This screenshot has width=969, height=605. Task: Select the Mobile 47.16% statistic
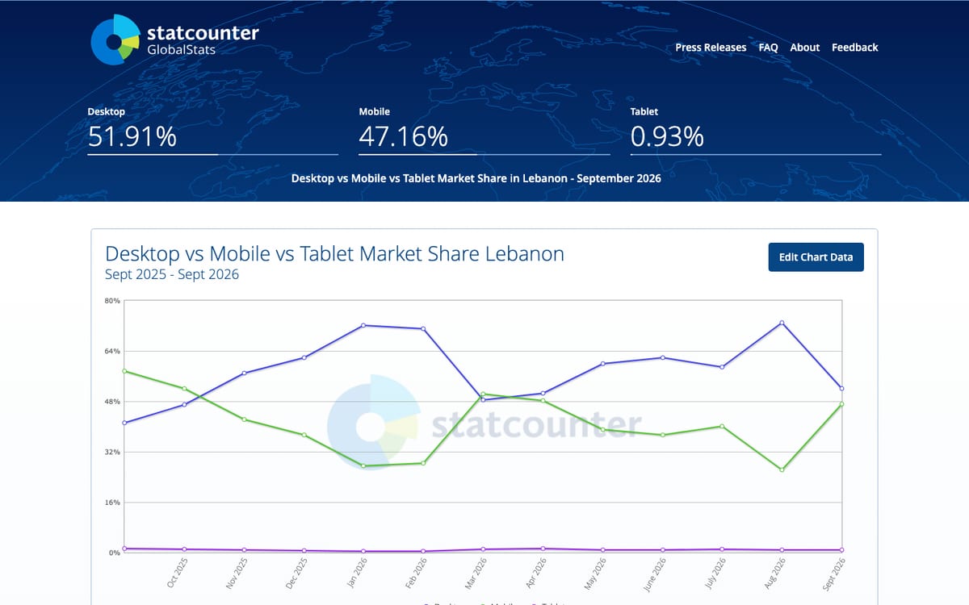coord(484,130)
